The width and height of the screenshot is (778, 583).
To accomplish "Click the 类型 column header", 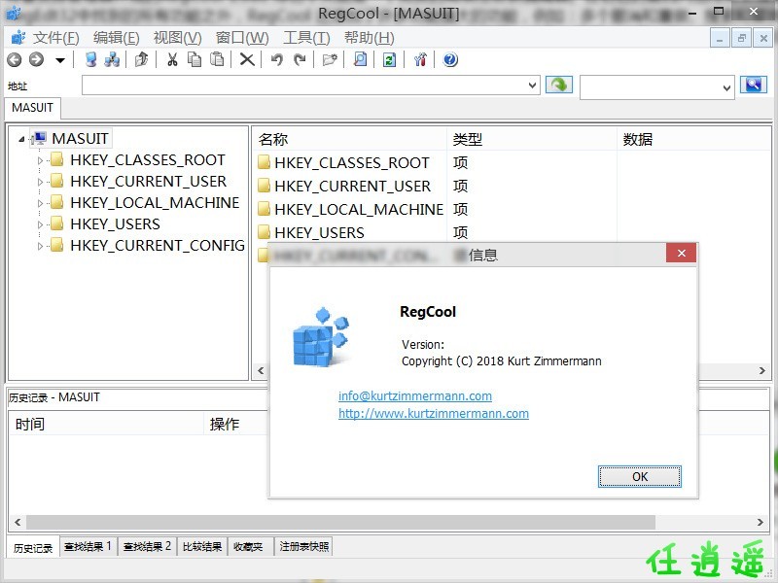I will click(532, 139).
